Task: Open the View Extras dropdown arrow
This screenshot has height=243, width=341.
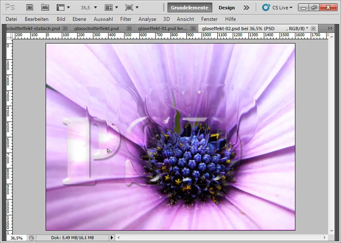Action: pyautogui.click(x=69, y=8)
